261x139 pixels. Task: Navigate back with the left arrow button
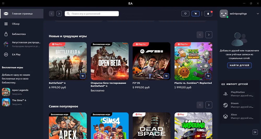pyautogui.click(x=52, y=14)
